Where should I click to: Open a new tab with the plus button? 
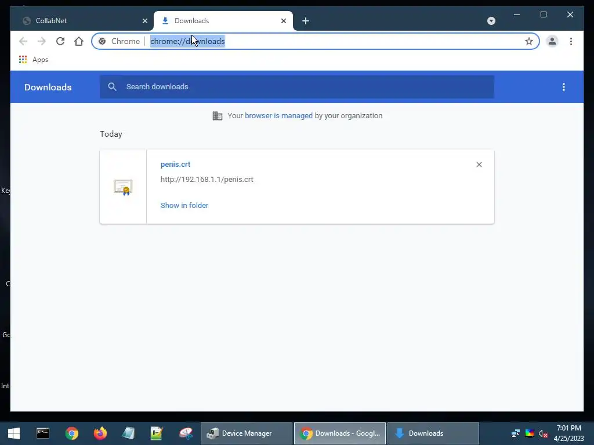coord(306,21)
